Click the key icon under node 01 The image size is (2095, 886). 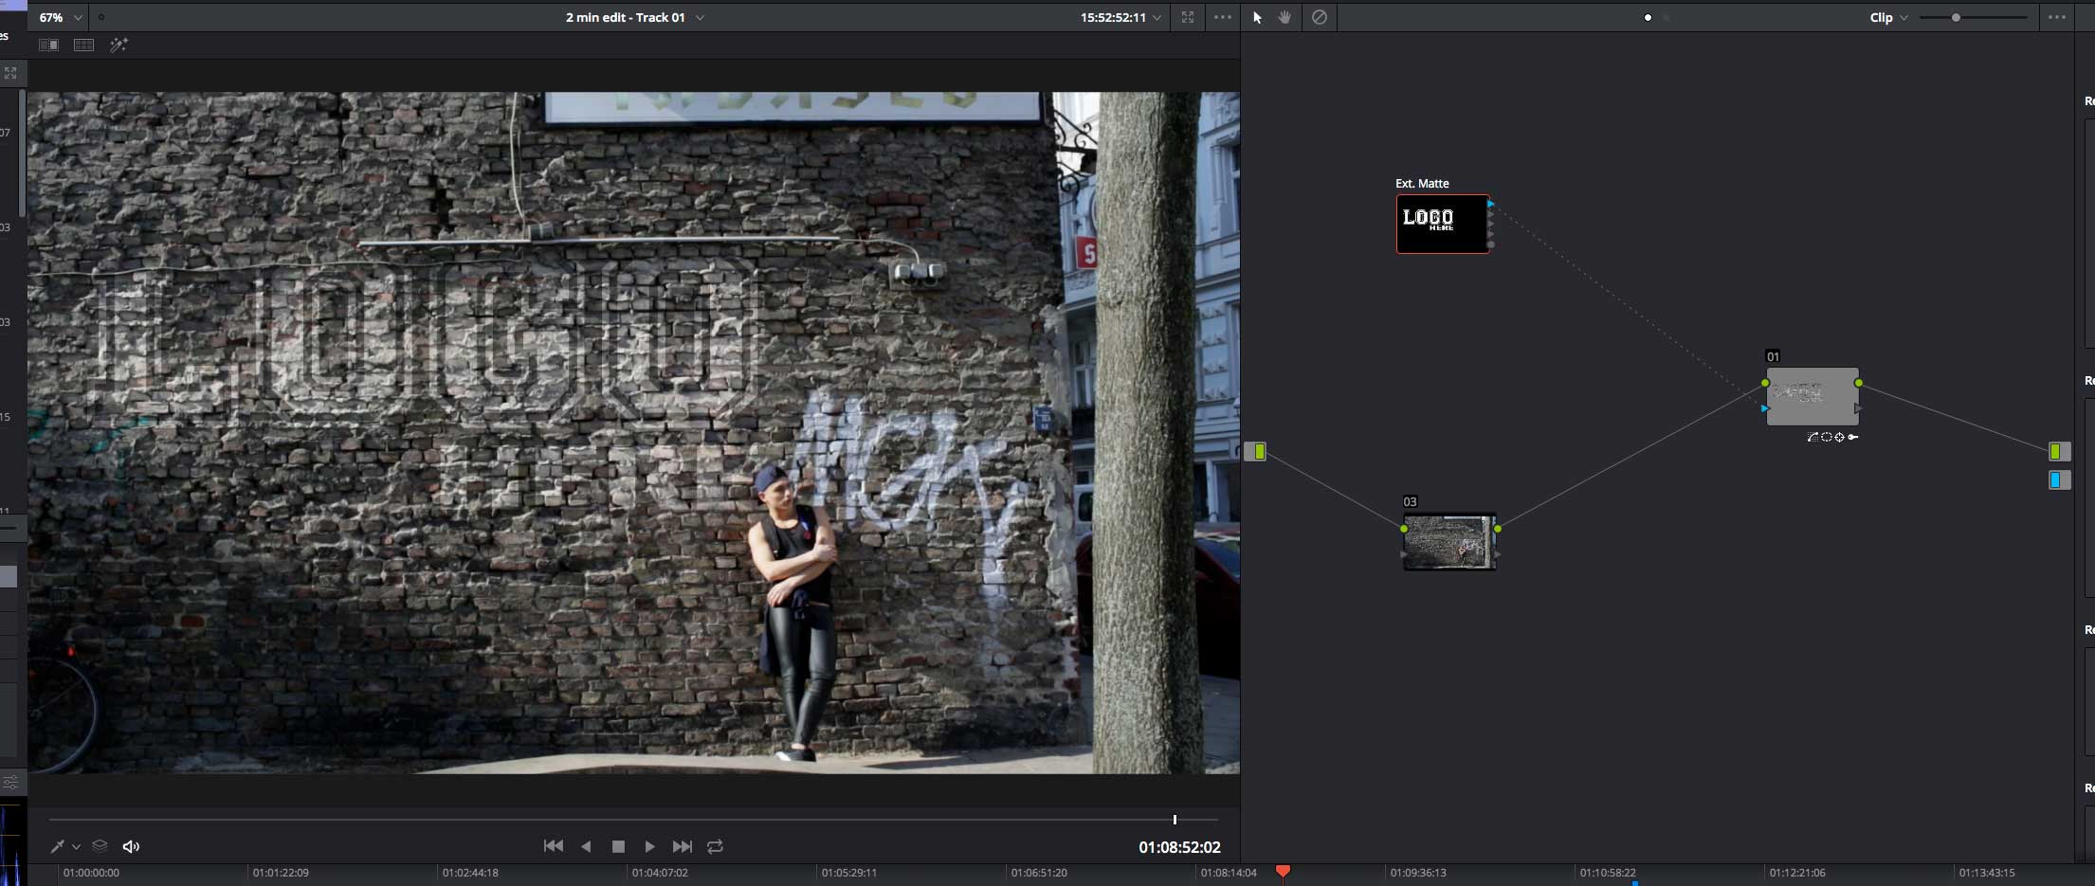pos(1852,437)
